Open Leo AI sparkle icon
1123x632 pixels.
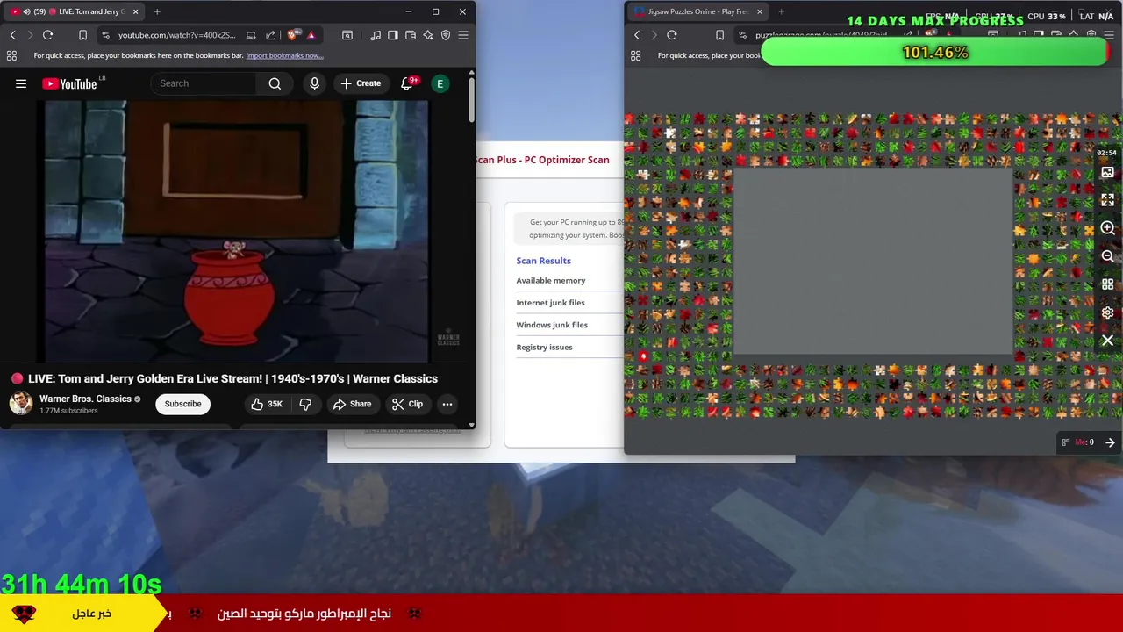pyautogui.click(x=428, y=35)
